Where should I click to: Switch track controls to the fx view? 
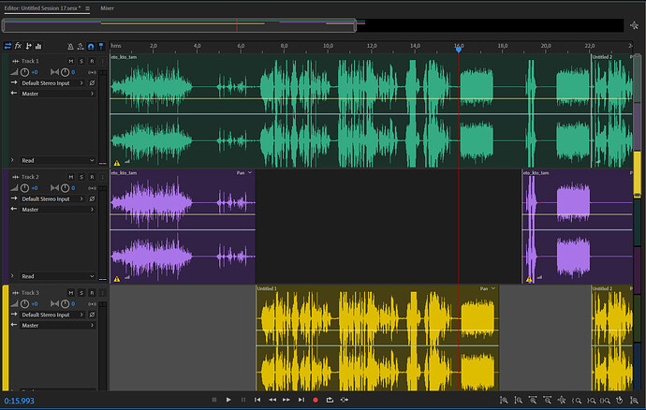pos(18,45)
